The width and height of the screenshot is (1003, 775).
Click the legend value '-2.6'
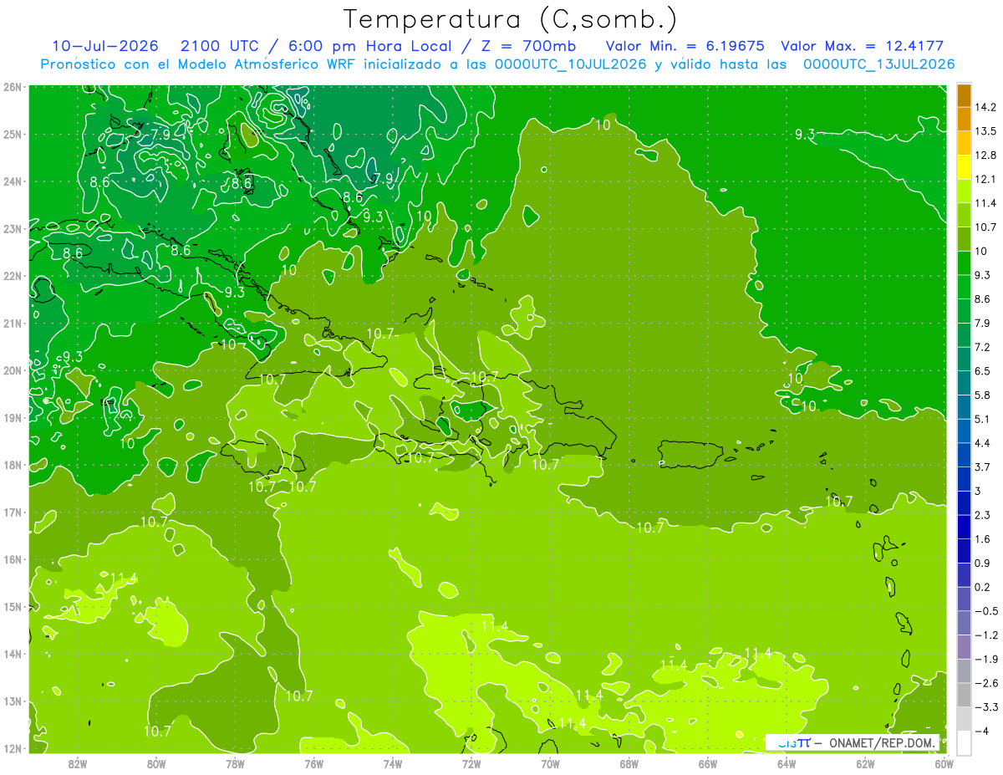pos(985,684)
